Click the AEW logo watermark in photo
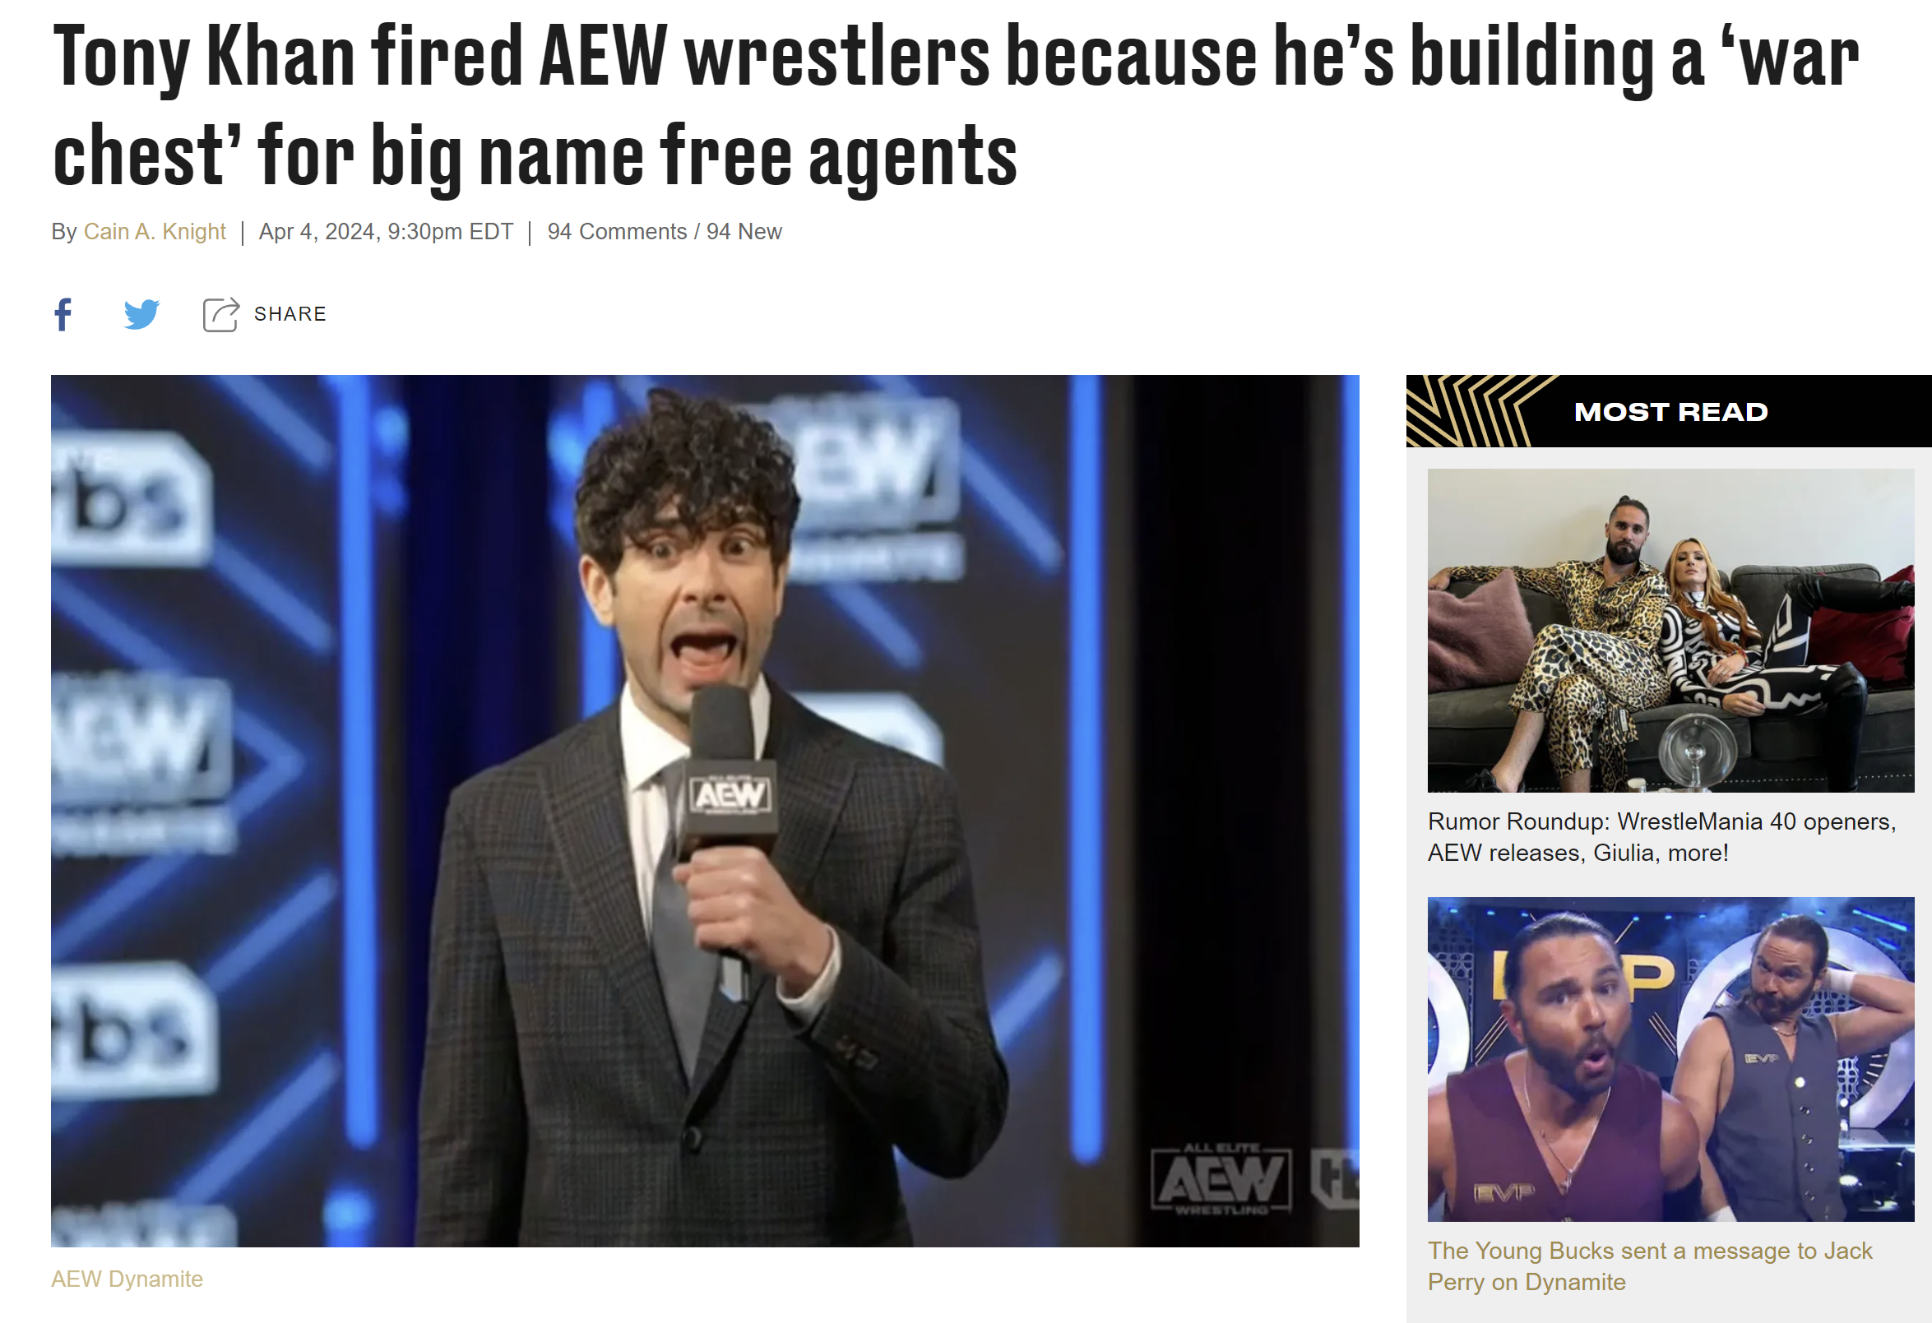The height and width of the screenshot is (1323, 1932). (1221, 1180)
